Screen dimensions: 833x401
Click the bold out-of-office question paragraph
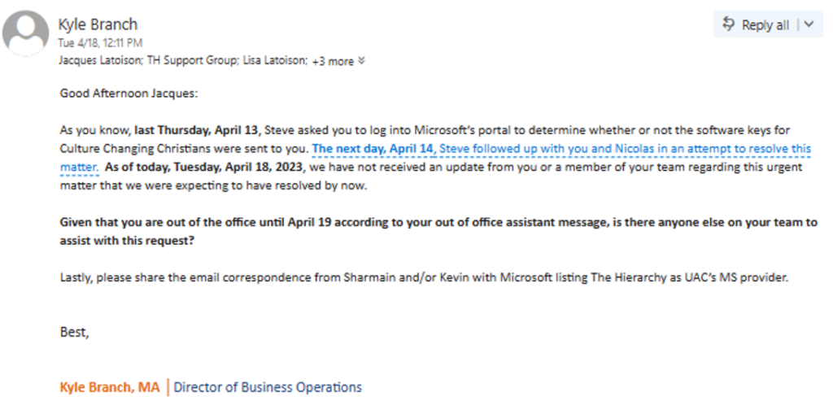click(438, 232)
